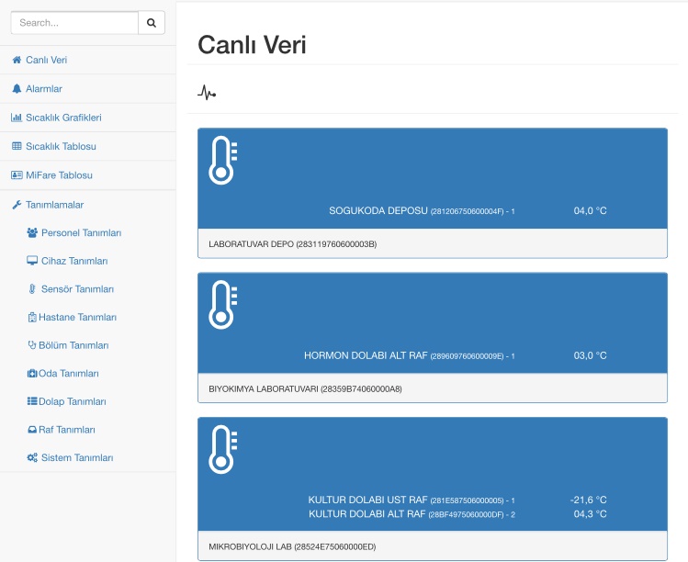This screenshot has height=562, width=688.
Task: Click the heartbeat pulse icon below the title
Action: pyautogui.click(x=207, y=92)
